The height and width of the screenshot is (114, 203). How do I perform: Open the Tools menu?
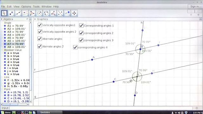(x=36, y=6)
